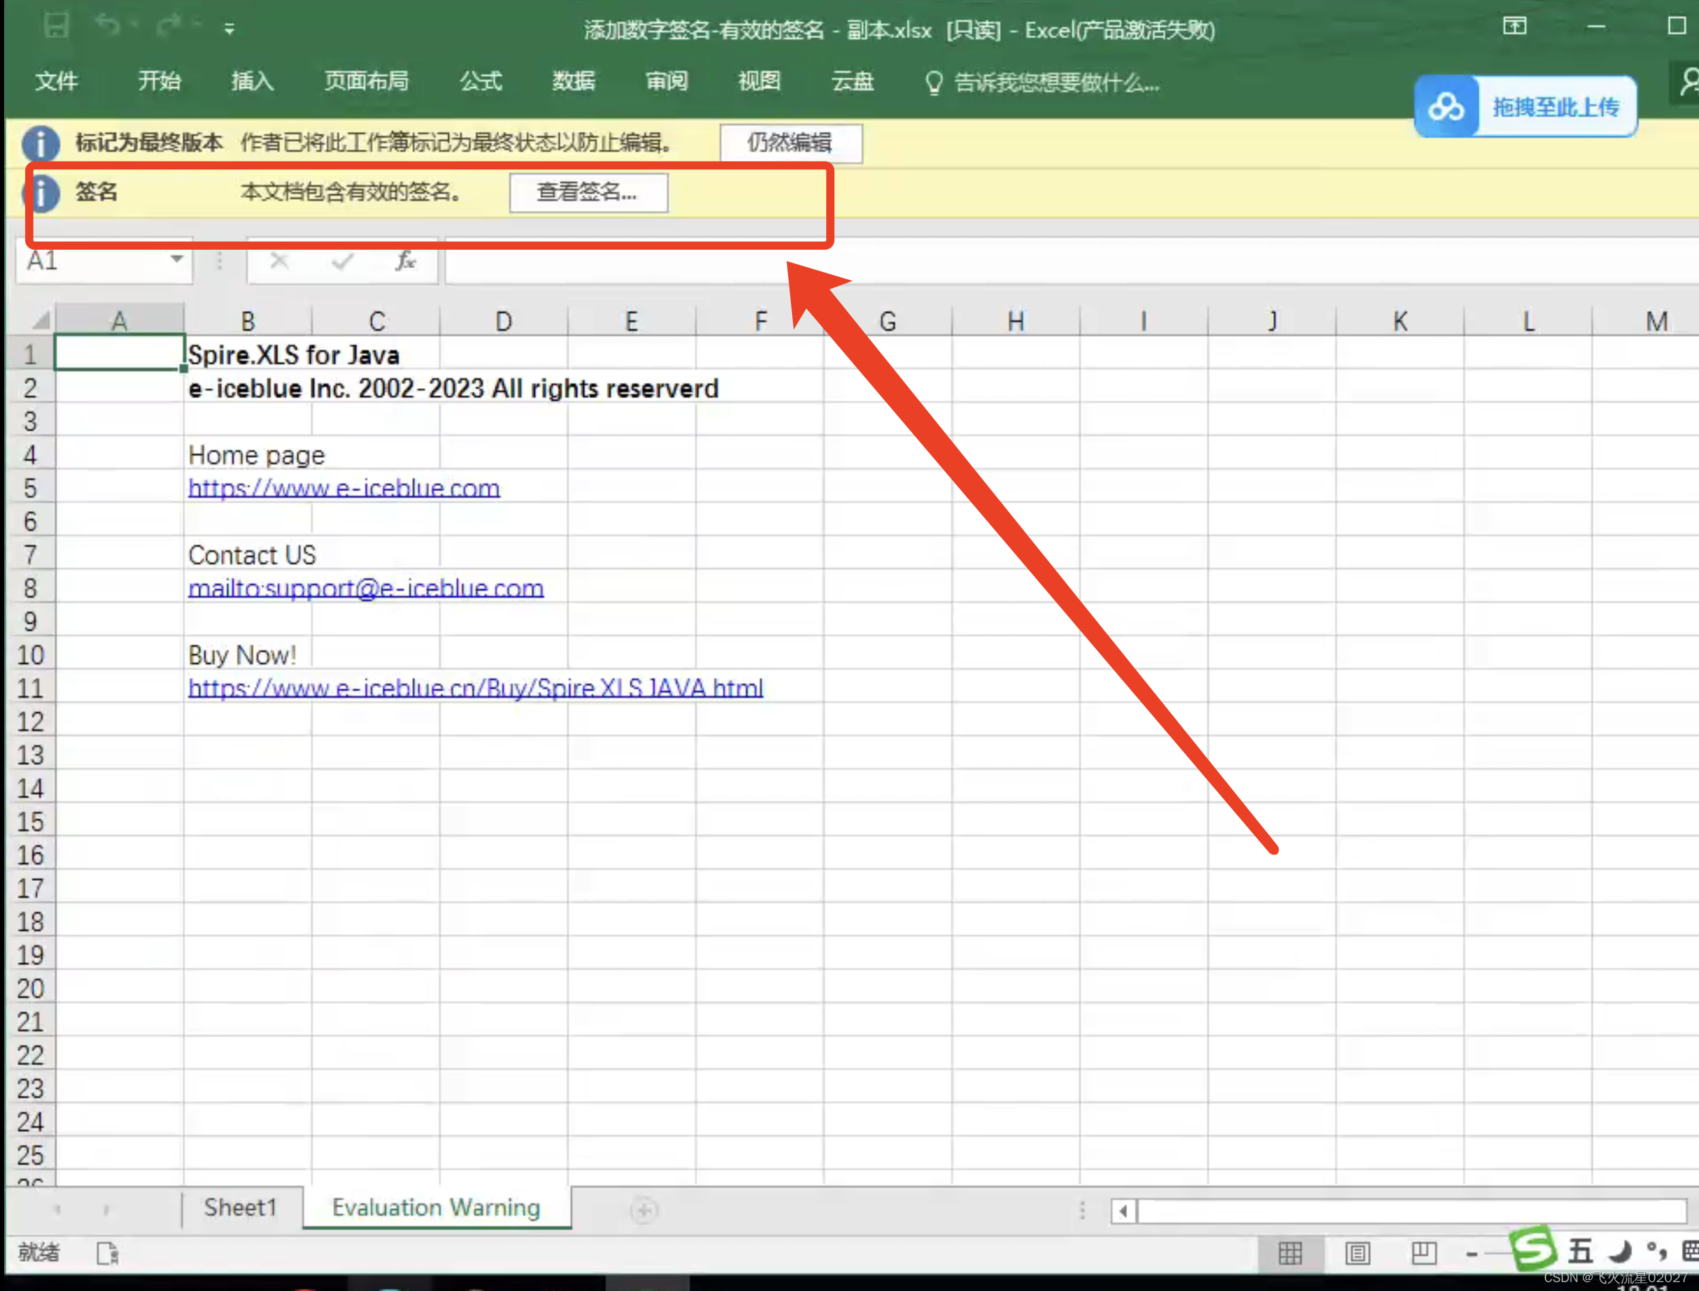Open the Name Box dropdown arrow
This screenshot has height=1291, width=1699.
[x=176, y=260]
